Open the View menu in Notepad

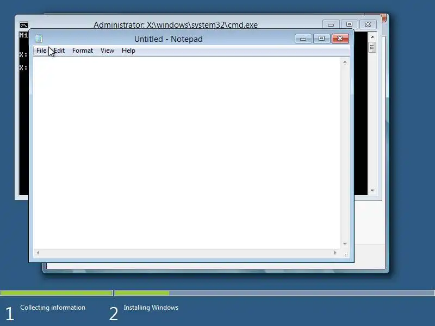107,51
